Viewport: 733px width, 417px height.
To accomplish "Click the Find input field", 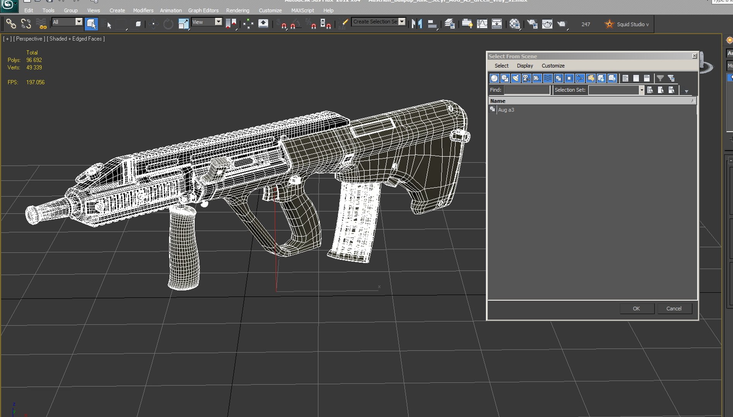I will click(x=527, y=90).
